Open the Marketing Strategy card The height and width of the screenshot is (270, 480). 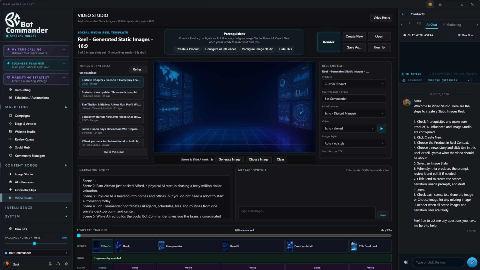coord(36,79)
